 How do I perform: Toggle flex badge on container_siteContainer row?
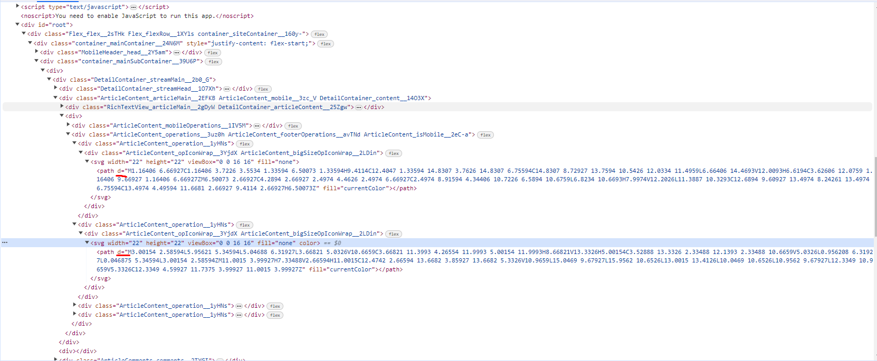point(319,34)
